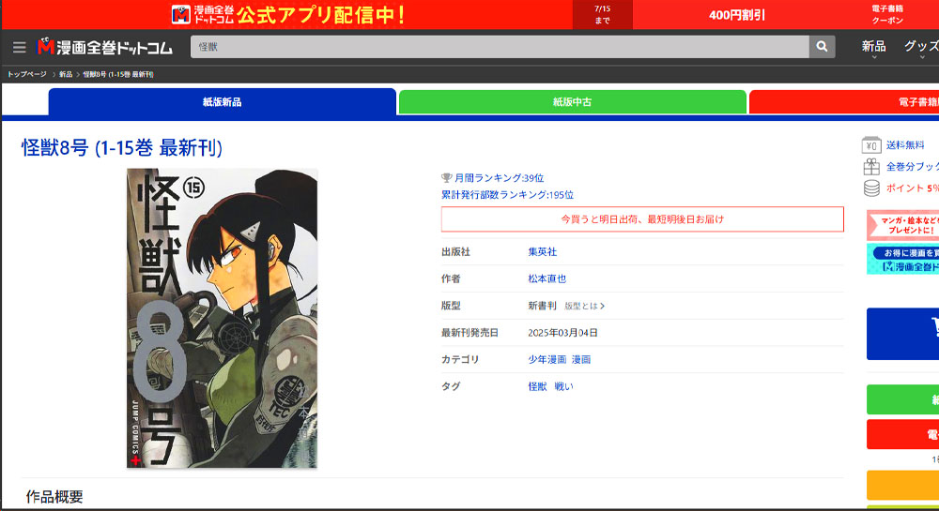
Task: Expand the 新品 navigation dropdown
Action: pyautogui.click(x=873, y=48)
